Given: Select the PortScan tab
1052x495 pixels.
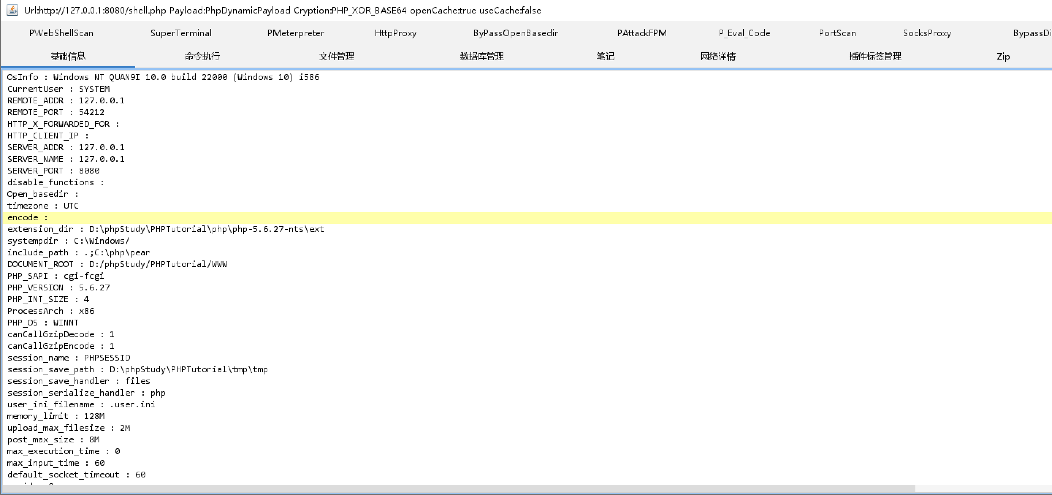Looking at the screenshot, I should pyautogui.click(x=837, y=33).
